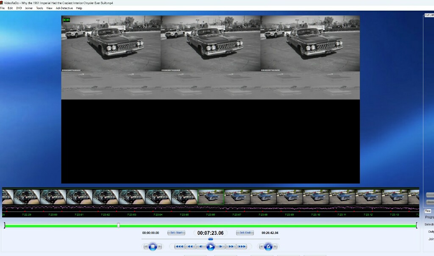Click Sel. End button
Image resolution: width=434 pixels, height=256 pixels.
245,233
